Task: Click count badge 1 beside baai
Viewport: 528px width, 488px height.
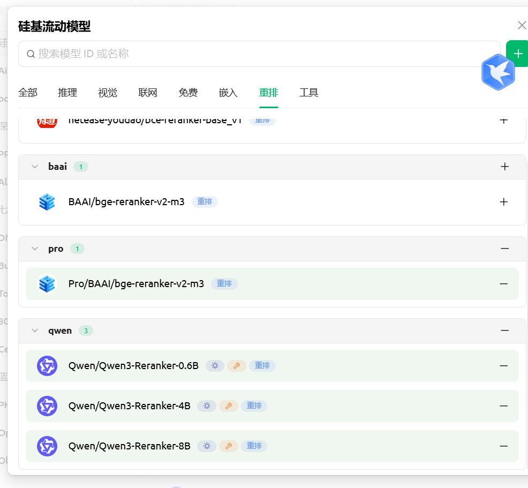Action: [x=81, y=167]
